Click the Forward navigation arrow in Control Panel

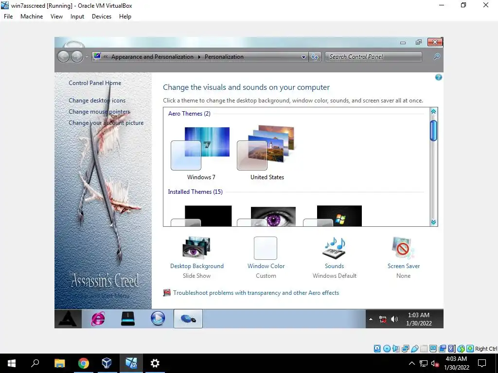(77, 57)
